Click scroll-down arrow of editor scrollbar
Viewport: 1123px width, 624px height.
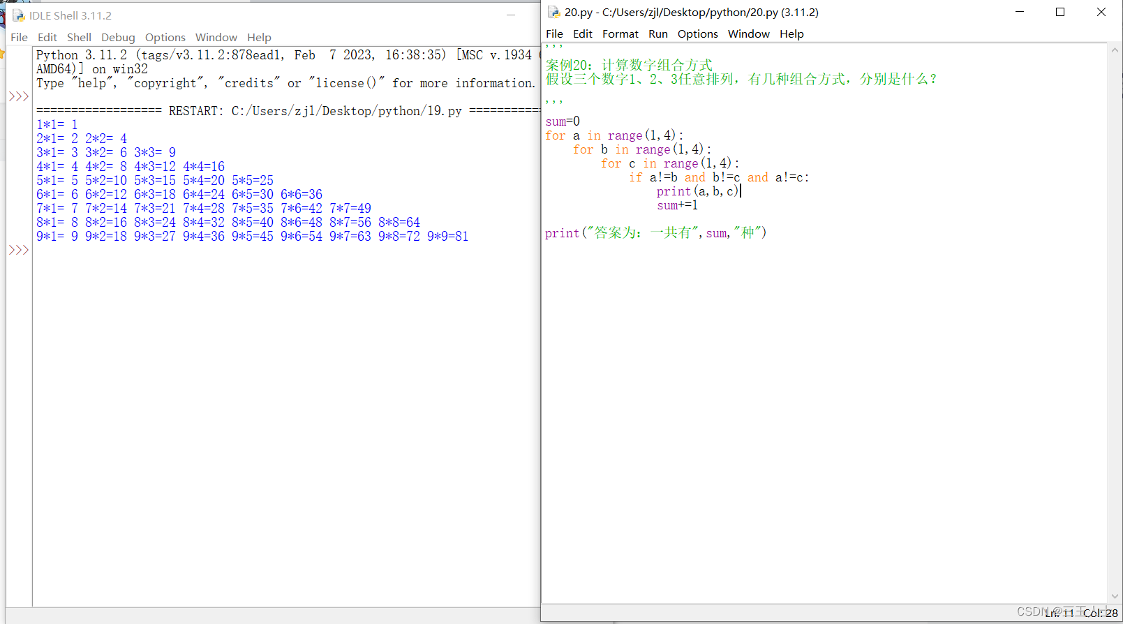click(1115, 597)
